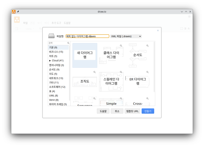Click the 만들기 button

click(148, 111)
